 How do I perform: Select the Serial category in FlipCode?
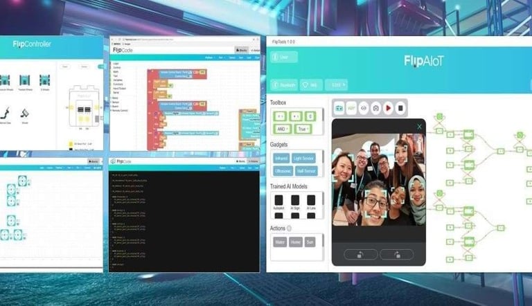[x=116, y=92]
